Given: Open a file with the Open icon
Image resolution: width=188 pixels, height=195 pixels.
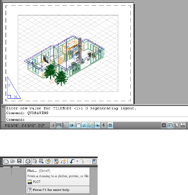Looking at the screenshot, I should (13, 161).
